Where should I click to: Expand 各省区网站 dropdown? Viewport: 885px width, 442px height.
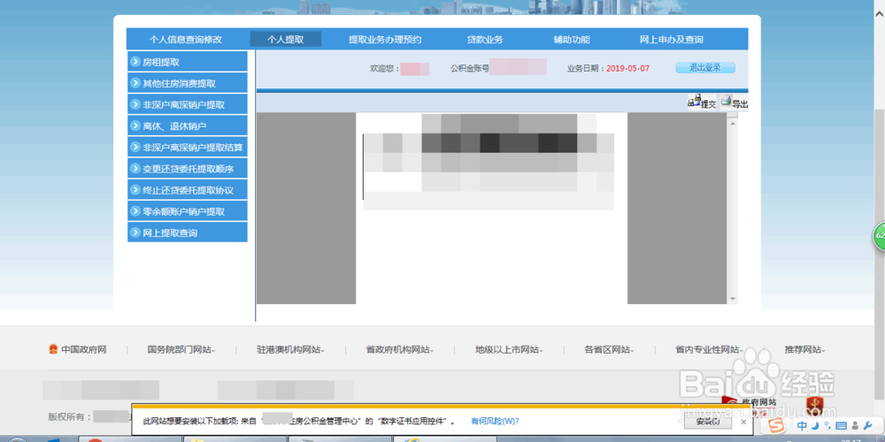[x=609, y=349]
